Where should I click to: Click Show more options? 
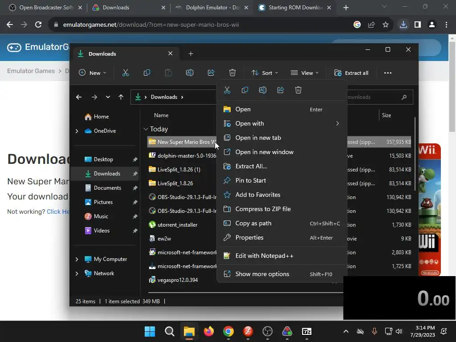[x=281, y=274]
